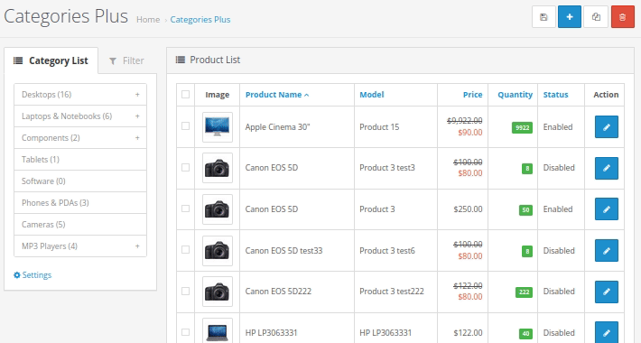Viewport: 641px width, 343px height.
Task: Click the blue add new plus button
Action: tap(570, 17)
